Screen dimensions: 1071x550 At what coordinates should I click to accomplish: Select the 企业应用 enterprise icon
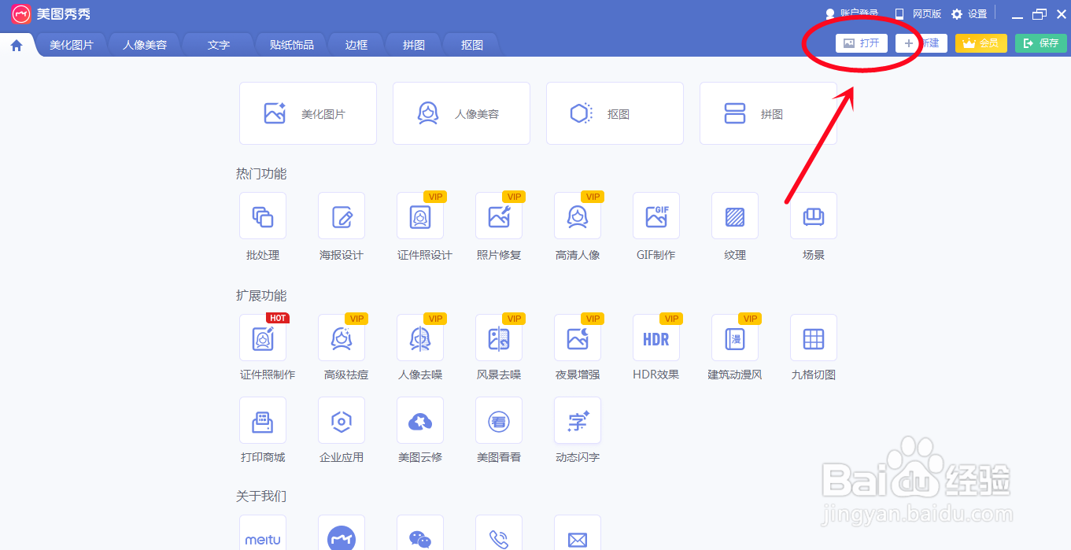click(342, 420)
